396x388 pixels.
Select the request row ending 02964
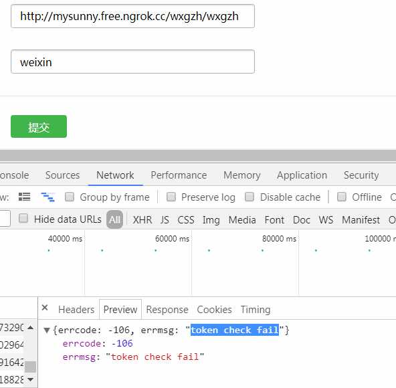point(12,345)
